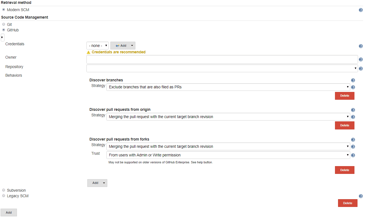Show help for Discover pull requests from forks
Screen dimensions: 365x220
click(x=353, y=140)
